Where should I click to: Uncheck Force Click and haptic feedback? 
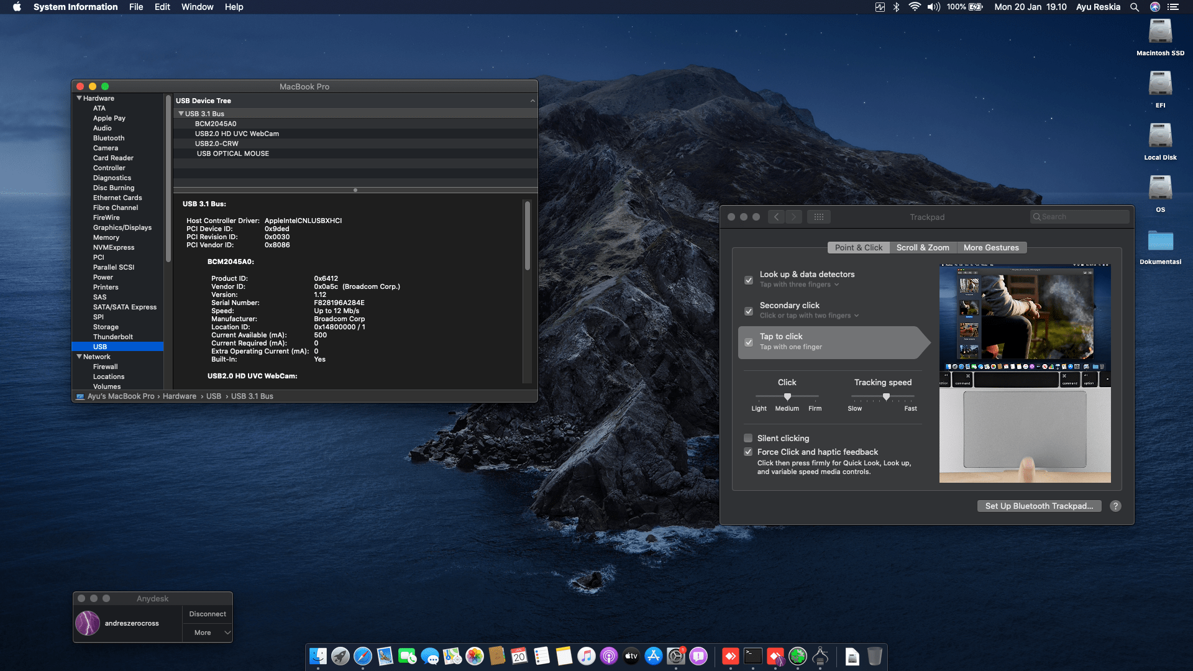749,452
